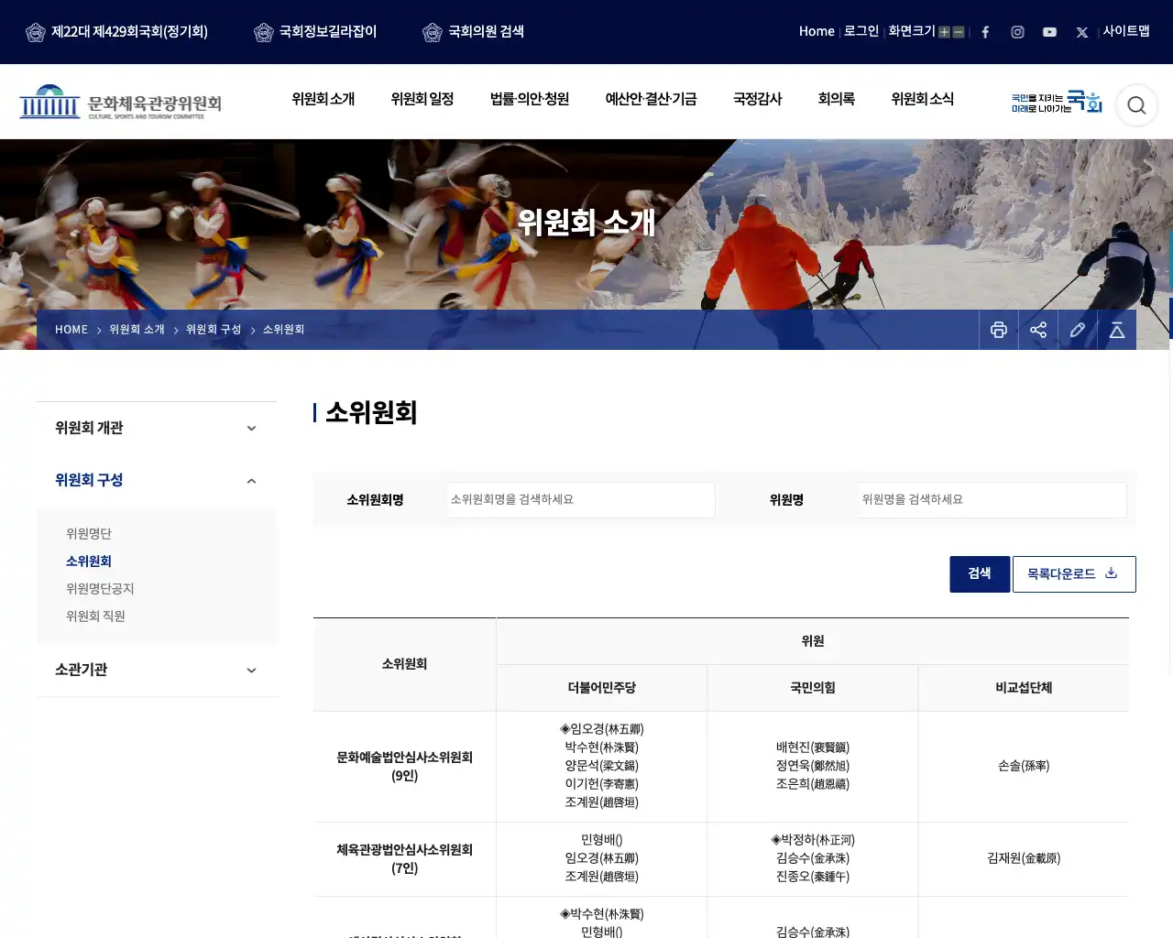Click the magnifier search icon in header

point(1136,105)
